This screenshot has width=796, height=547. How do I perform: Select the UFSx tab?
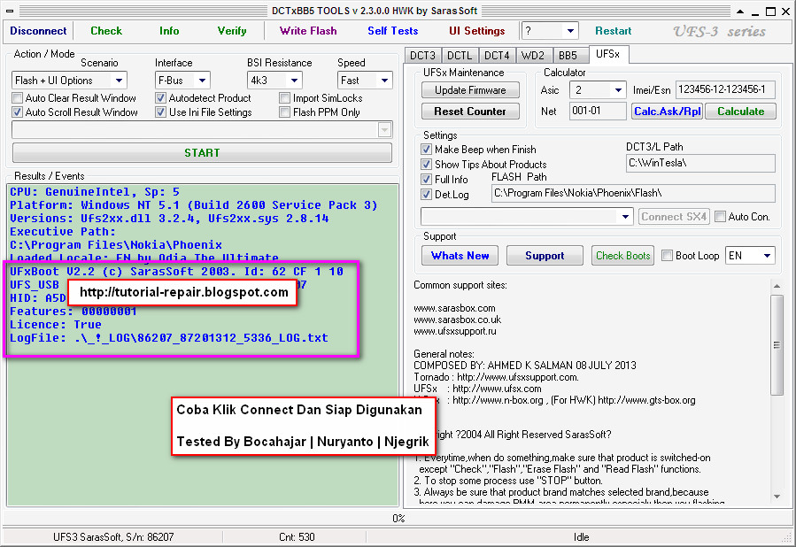tap(608, 54)
